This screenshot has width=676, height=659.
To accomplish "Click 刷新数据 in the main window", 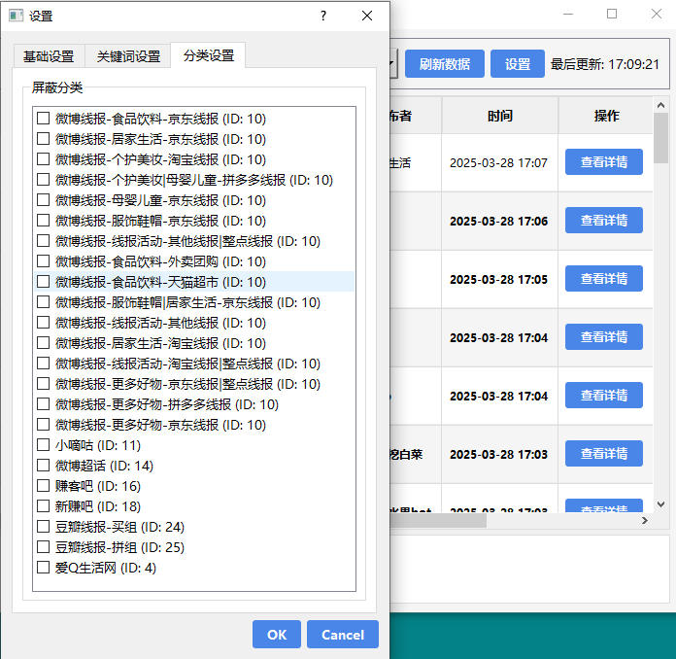I will (x=445, y=64).
